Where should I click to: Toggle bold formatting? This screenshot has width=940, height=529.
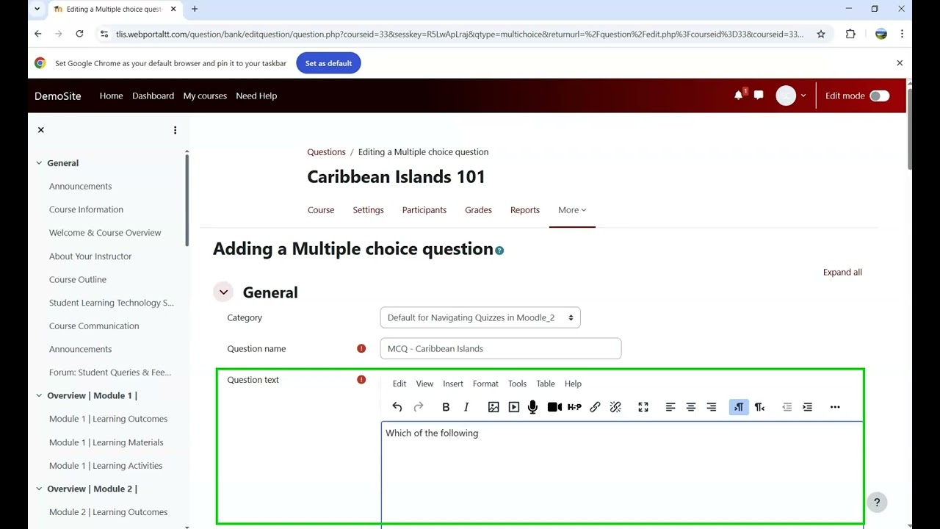pos(446,407)
